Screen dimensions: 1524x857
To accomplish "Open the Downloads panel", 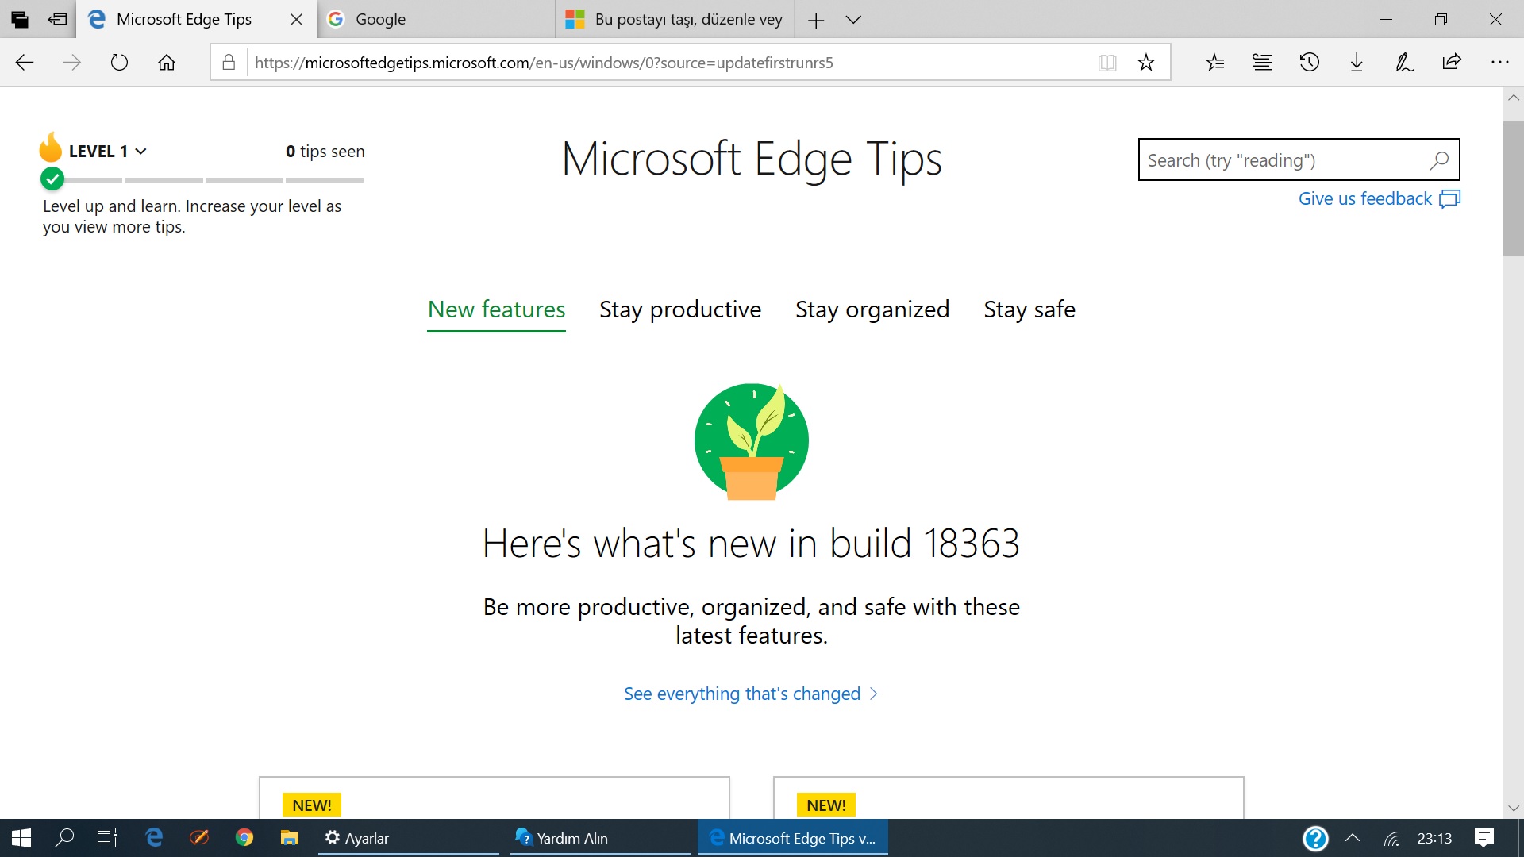I will tap(1357, 63).
